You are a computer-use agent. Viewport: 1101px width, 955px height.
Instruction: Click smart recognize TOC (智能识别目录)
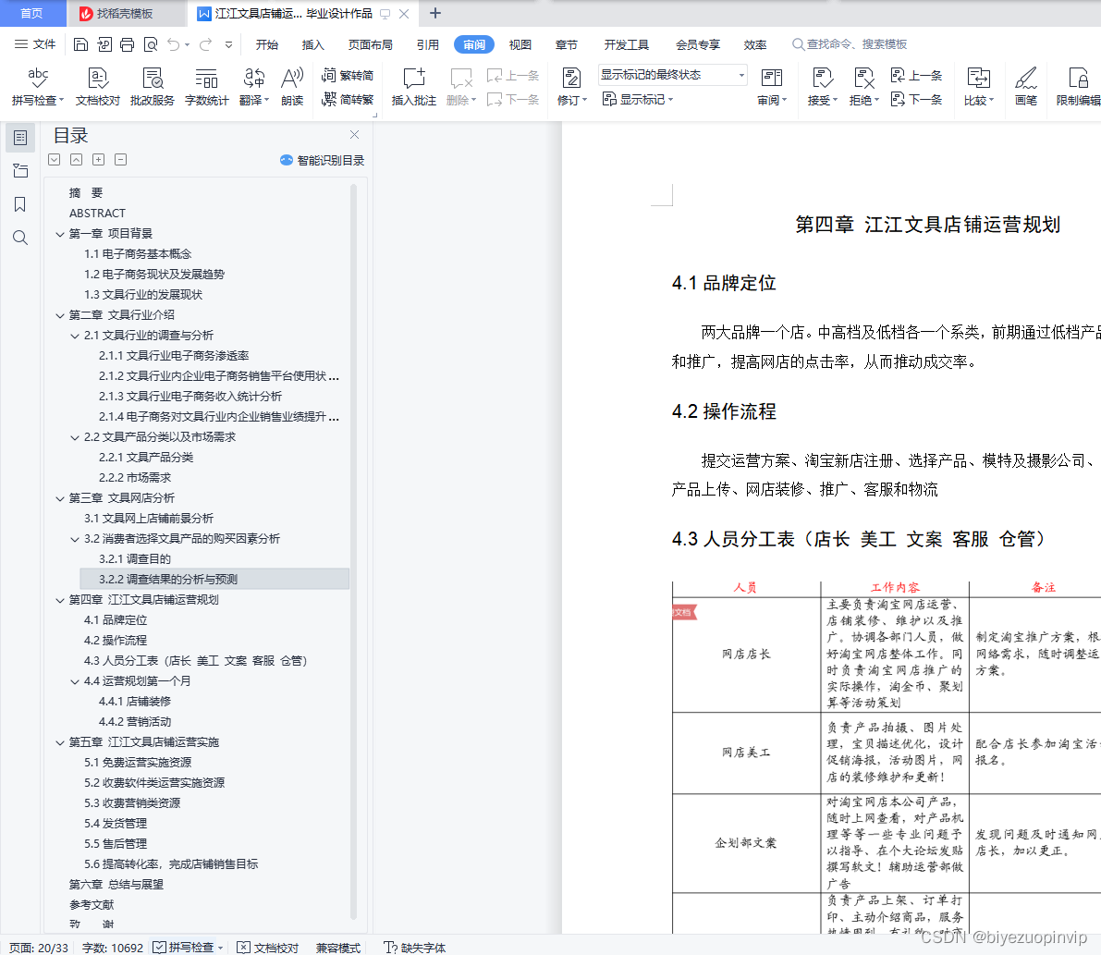(323, 160)
